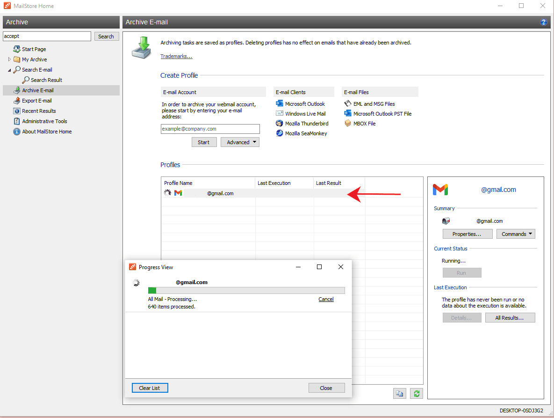Open the Commands dropdown
The width and height of the screenshot is (554, 418).
pyautogui.click(x=516, y=234)
